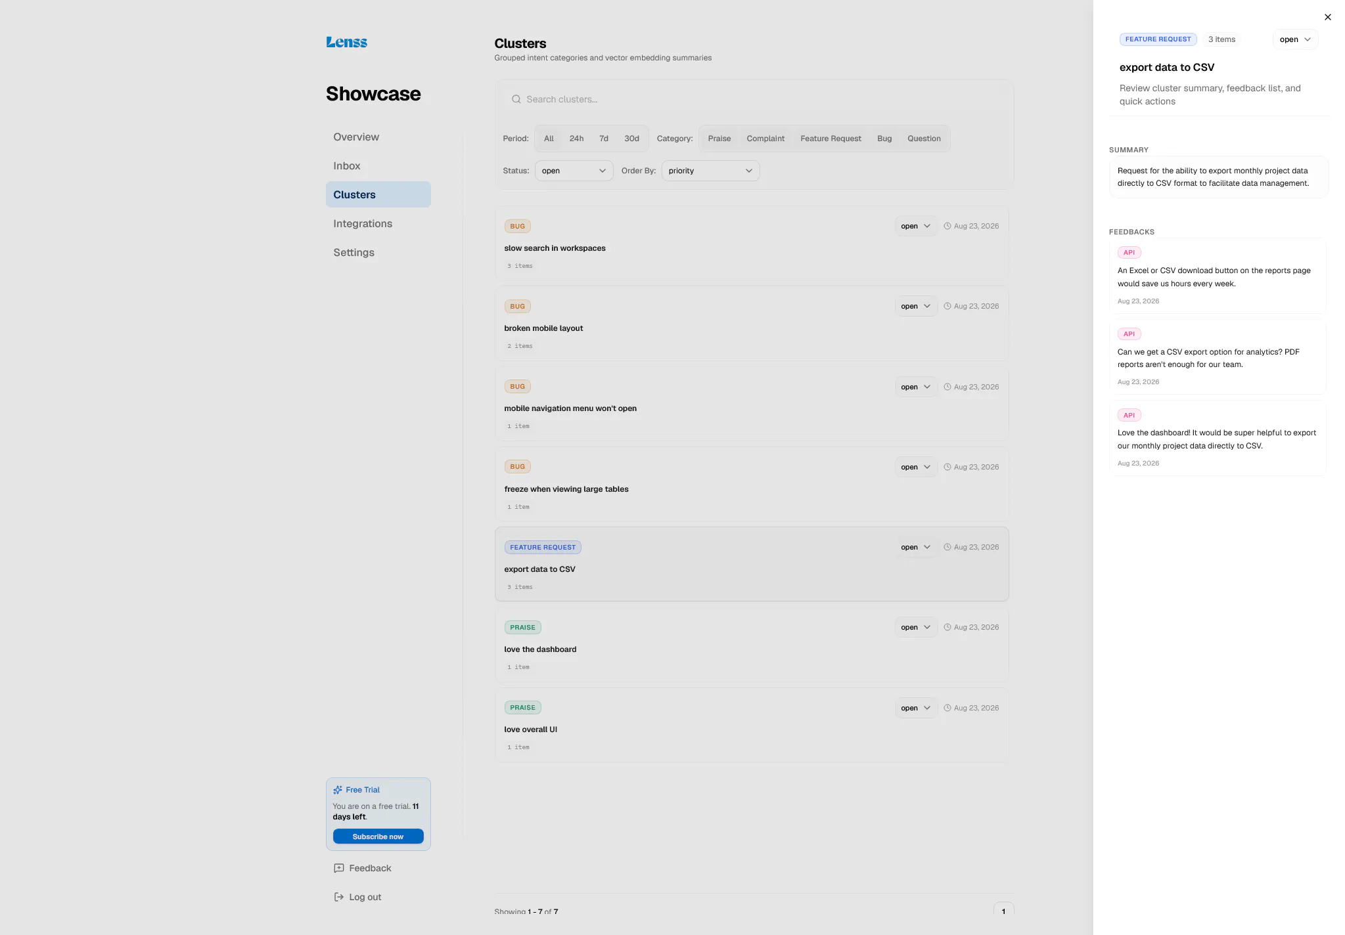Select the export data to CSV cluster title in the list
Screen dimensions: 1345x935
[539, 569]
